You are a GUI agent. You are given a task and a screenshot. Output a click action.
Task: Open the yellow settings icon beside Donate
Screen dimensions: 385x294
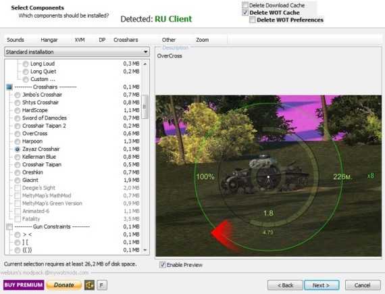[89, 285]
